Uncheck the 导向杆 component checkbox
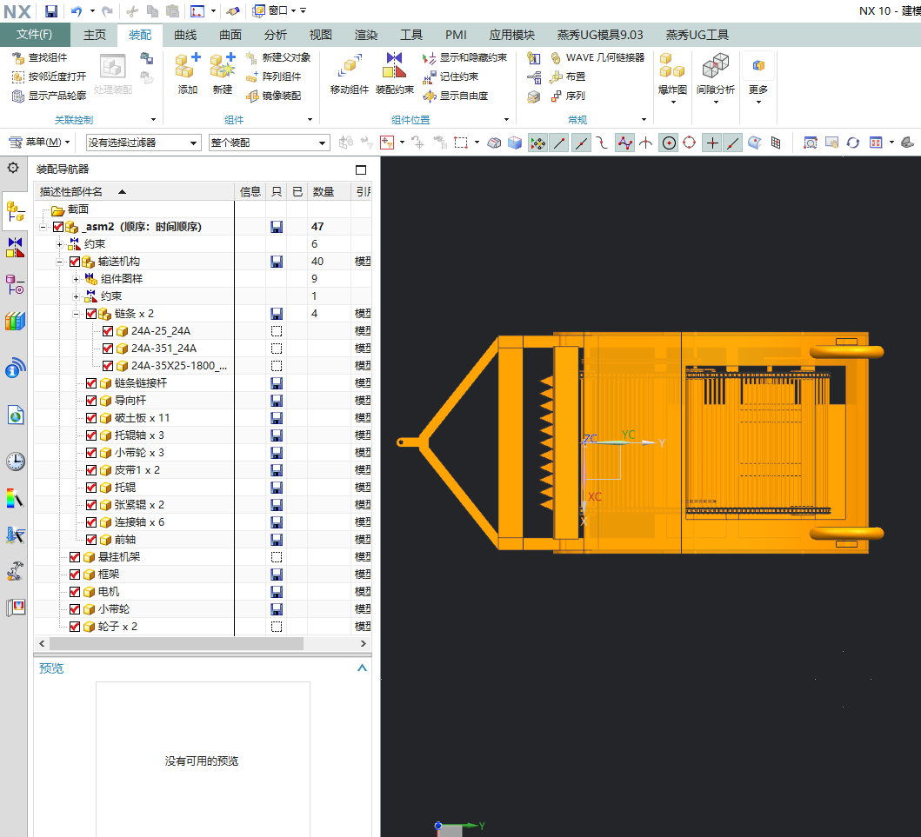This screenshot has width=921, height=837. (x=91, y=401)
